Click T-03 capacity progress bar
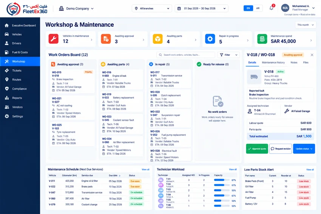 (x=222, y=190)
